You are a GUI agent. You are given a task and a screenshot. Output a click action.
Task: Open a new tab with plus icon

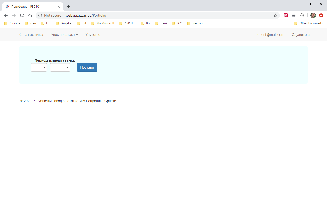coord(68,7)
